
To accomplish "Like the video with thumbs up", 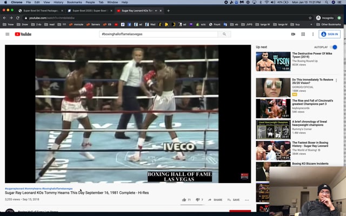I will click(x=184, y=200).
